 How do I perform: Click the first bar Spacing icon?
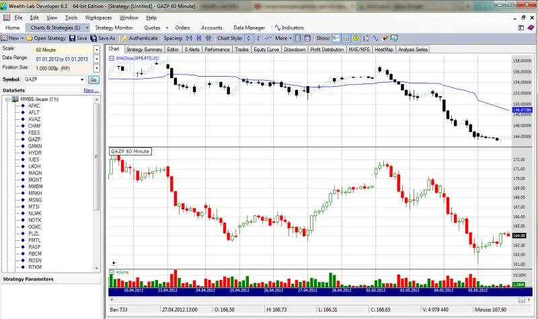pos(189,38)
